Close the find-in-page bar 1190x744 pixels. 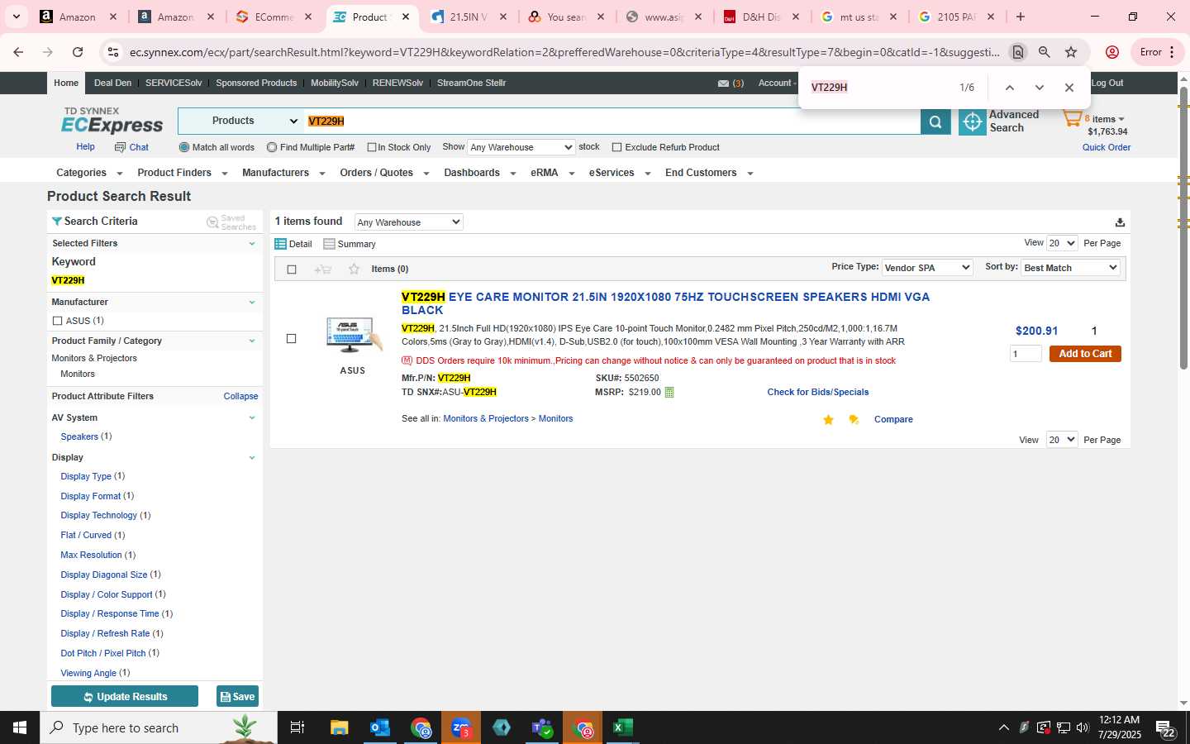coord(1069,88)
